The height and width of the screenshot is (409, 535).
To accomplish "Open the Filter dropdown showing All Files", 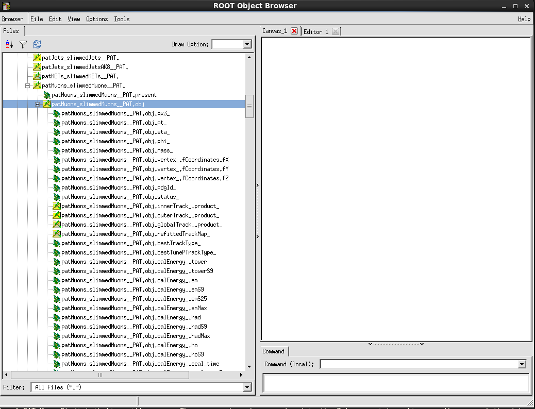I will pyautogui.click(x=247, y=387).
